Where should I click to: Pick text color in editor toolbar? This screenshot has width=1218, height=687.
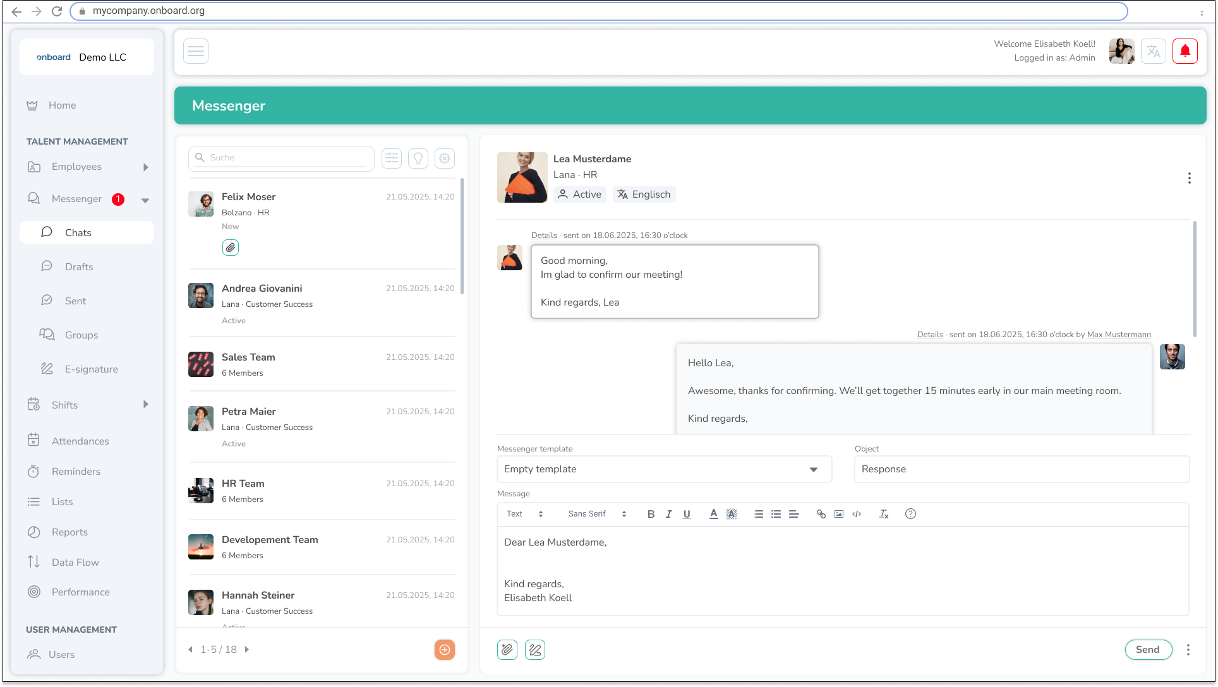click(x=713, y=514)
